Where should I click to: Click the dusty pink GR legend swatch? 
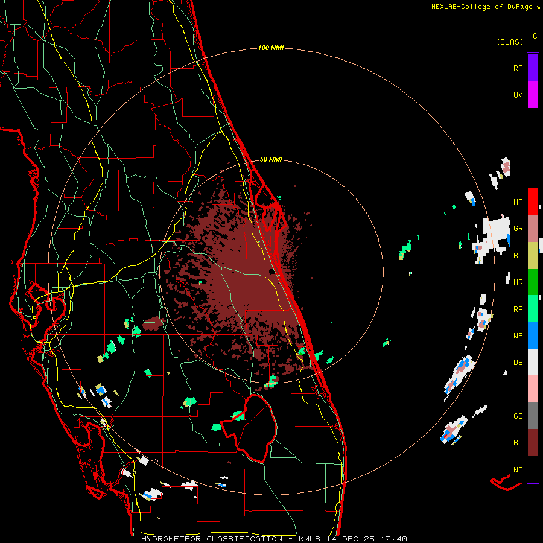pyautogui.click(x=533, y=229)
